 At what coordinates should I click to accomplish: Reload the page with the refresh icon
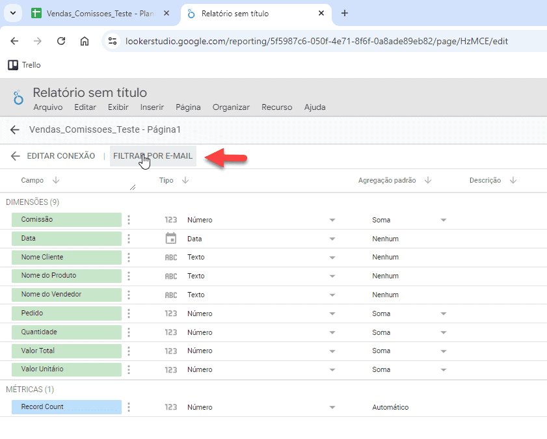click(x=61, y=41)
